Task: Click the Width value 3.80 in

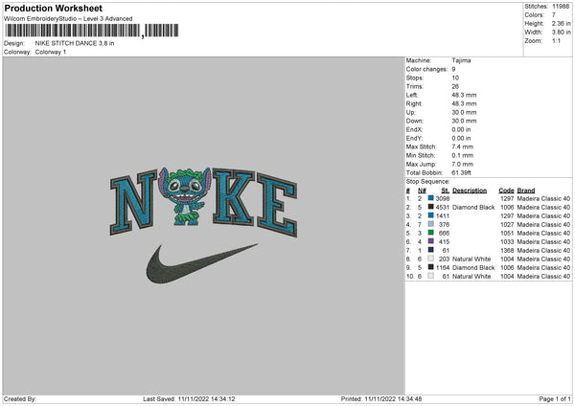Action: (561, 33)
